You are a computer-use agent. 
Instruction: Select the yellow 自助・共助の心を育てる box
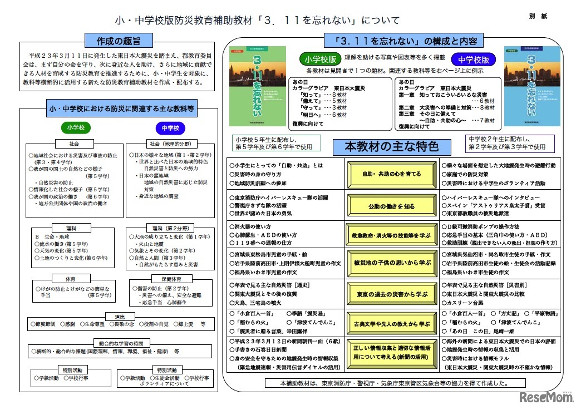391,174
